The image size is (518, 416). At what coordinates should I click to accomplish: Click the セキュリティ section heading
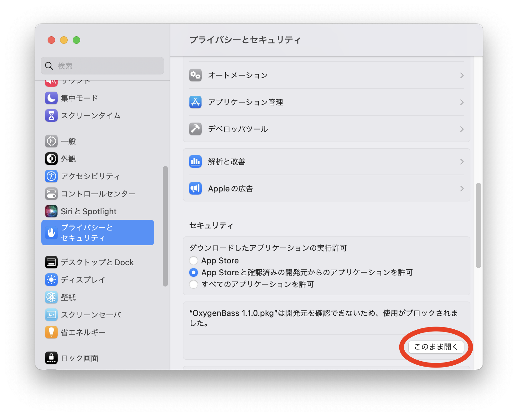(211, 226)
